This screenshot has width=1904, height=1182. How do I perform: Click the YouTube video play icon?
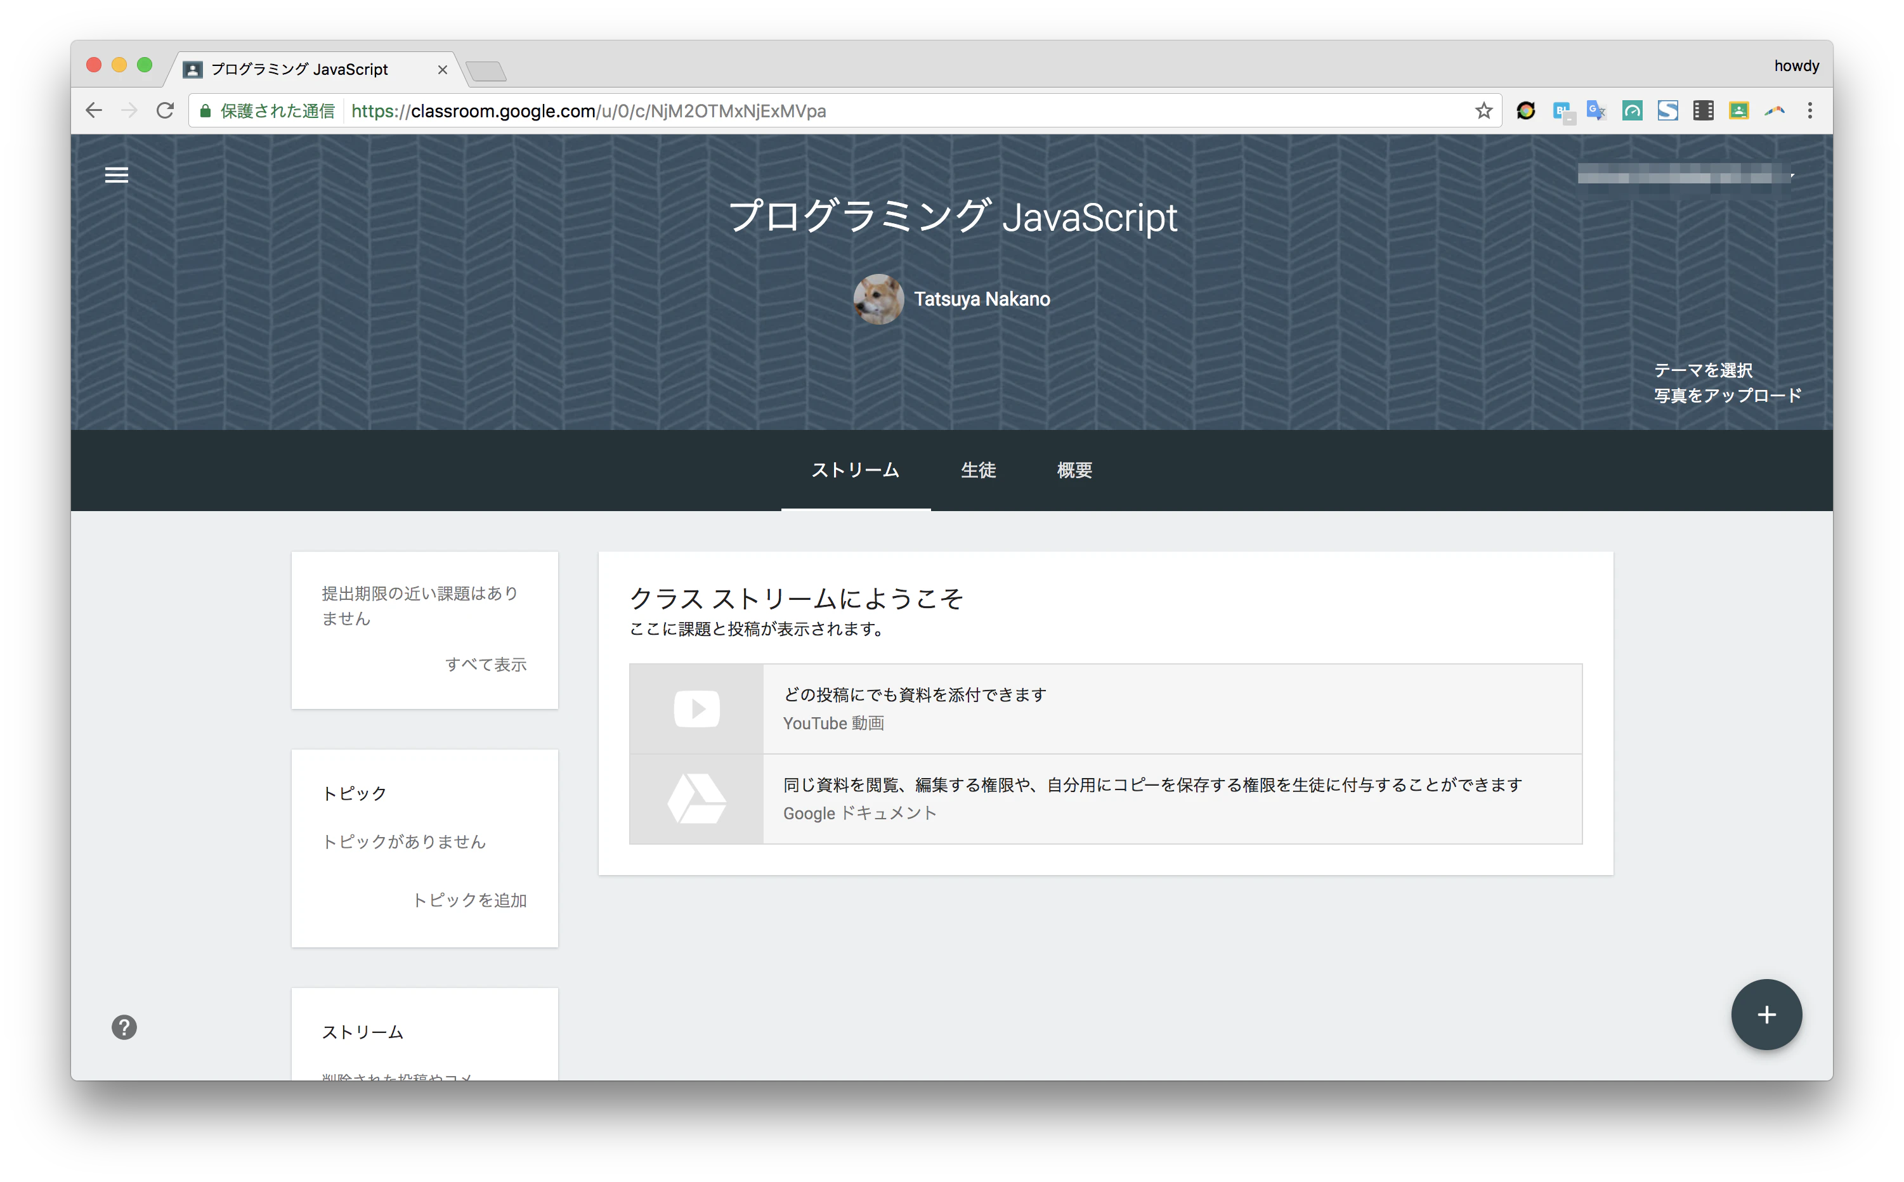click(696, 708)
